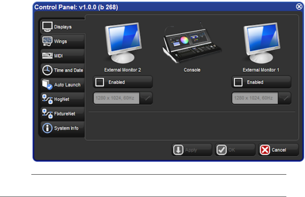Click the Displays monitor icon in sidebar
The width and height of the screenshot is (305, 197).
pyautogui.click(x=47, y=26)
